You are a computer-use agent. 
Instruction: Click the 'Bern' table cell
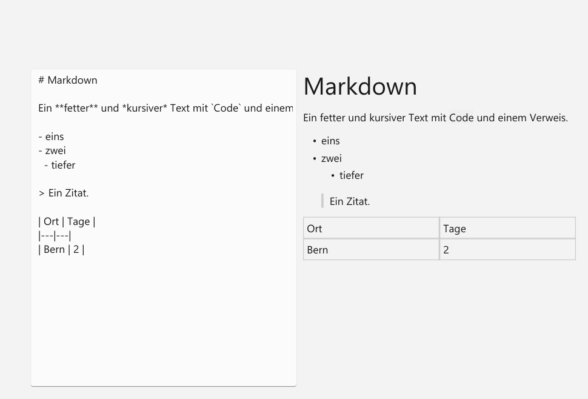coord(371,249)
